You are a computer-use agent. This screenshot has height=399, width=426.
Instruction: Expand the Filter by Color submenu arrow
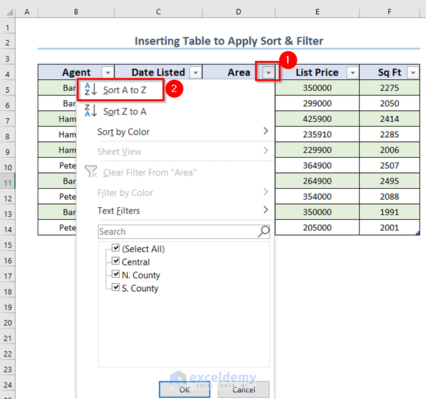pyautogui.click(x=266, y=192)
